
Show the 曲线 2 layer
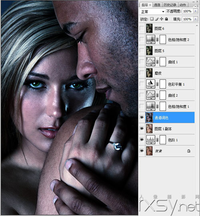click(142, 95)
